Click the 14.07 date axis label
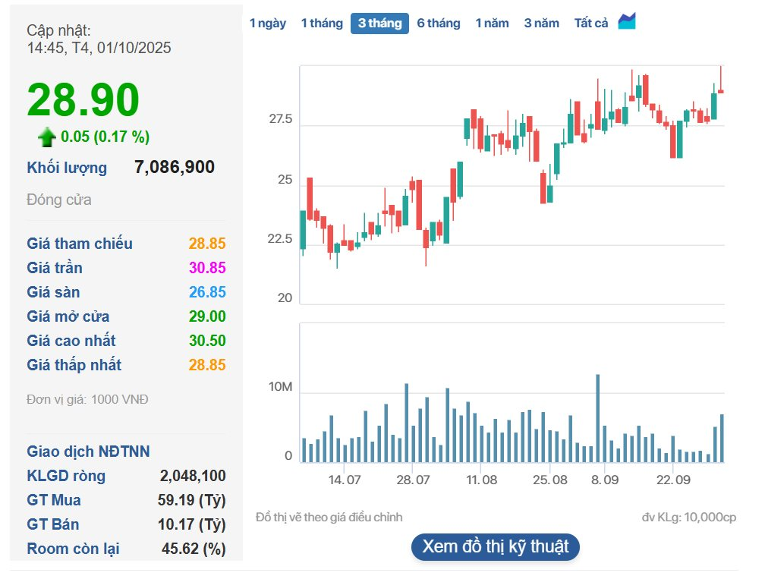 pos(344,480)
